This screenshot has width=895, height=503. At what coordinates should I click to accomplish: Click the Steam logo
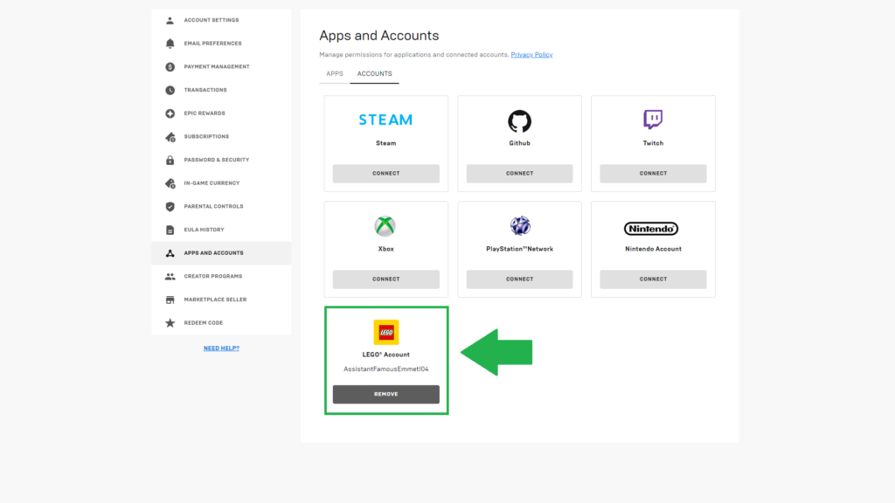pyautogui.click(x=385, y=119)
